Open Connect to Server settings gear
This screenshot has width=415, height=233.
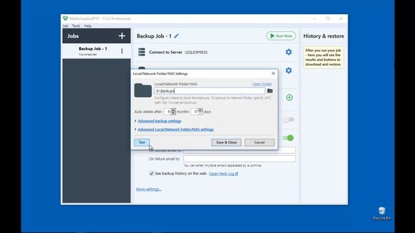click(x=289, y=52)
